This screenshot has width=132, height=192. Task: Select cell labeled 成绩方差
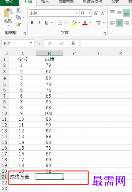(22, 177)
